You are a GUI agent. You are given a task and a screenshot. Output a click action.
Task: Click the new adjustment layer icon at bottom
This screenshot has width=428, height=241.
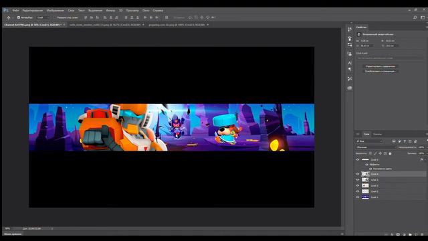pos(404,234)
